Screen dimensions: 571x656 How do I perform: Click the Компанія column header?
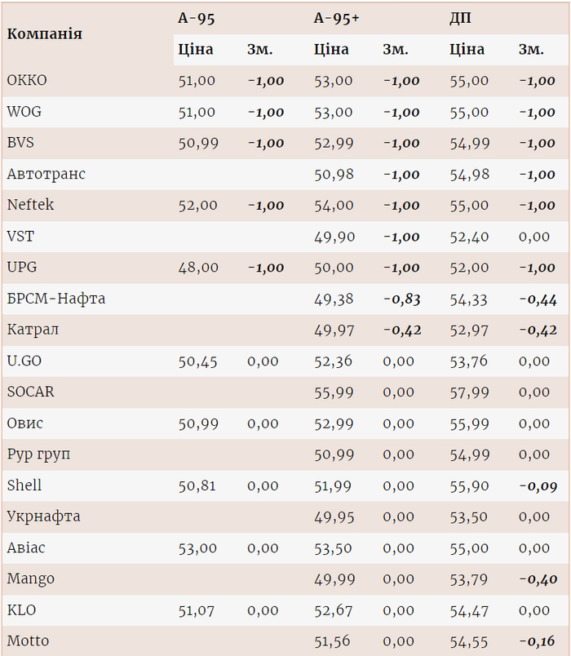click(x=45, y=33)
